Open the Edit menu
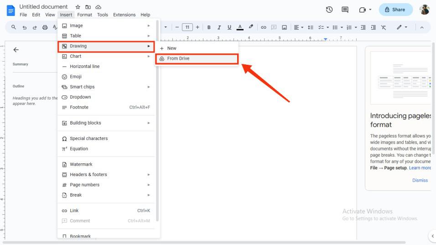This screenshot has width=436, height=245. click(36, 15)
